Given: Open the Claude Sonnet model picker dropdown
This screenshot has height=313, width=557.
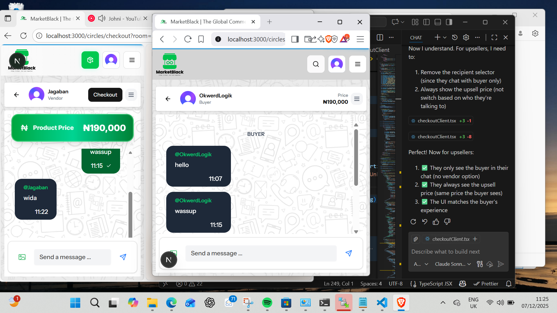Looking at the screenshot, I should pyautogui.click(x=453, y=264).
